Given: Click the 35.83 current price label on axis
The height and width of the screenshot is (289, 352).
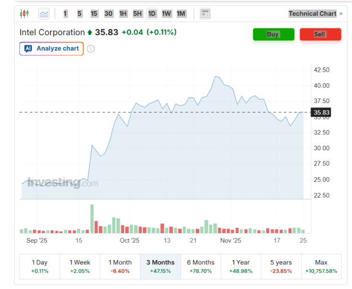Looking at the screenshot, I should (x=321, y=113).
